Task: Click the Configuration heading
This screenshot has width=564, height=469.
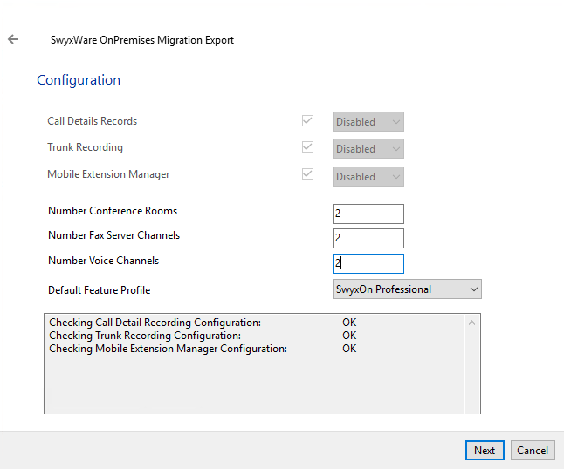Action: [x=79, y=80]
